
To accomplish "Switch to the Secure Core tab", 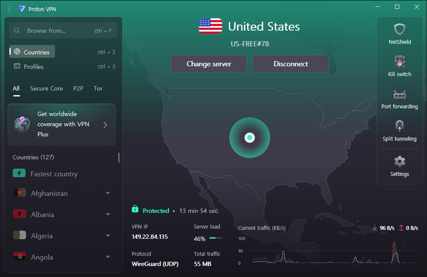I will coord(46,88).
